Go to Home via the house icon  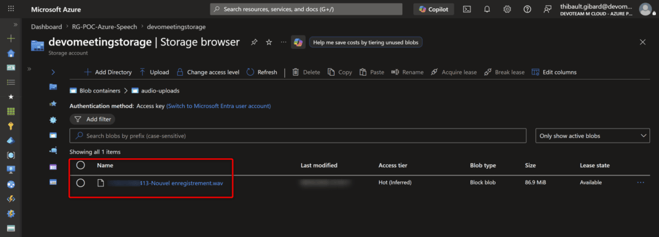pos(12,53)
